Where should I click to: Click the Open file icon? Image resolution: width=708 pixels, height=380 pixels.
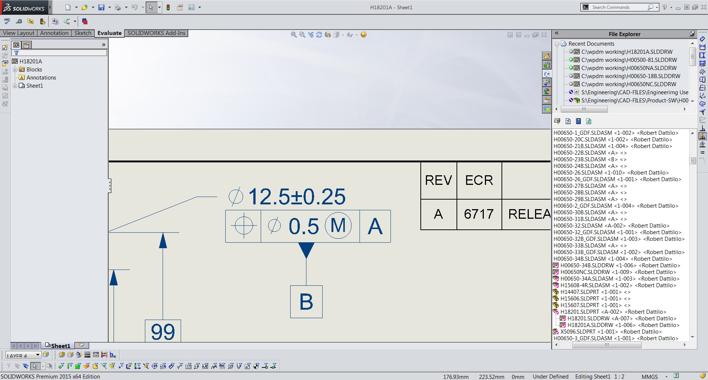(84, 7)
